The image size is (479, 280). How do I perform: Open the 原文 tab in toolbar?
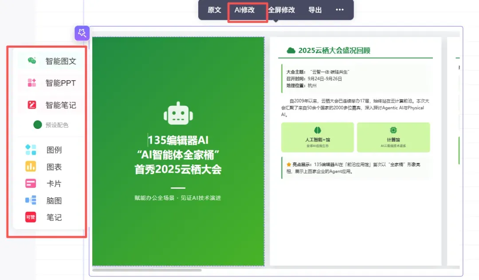214,10
